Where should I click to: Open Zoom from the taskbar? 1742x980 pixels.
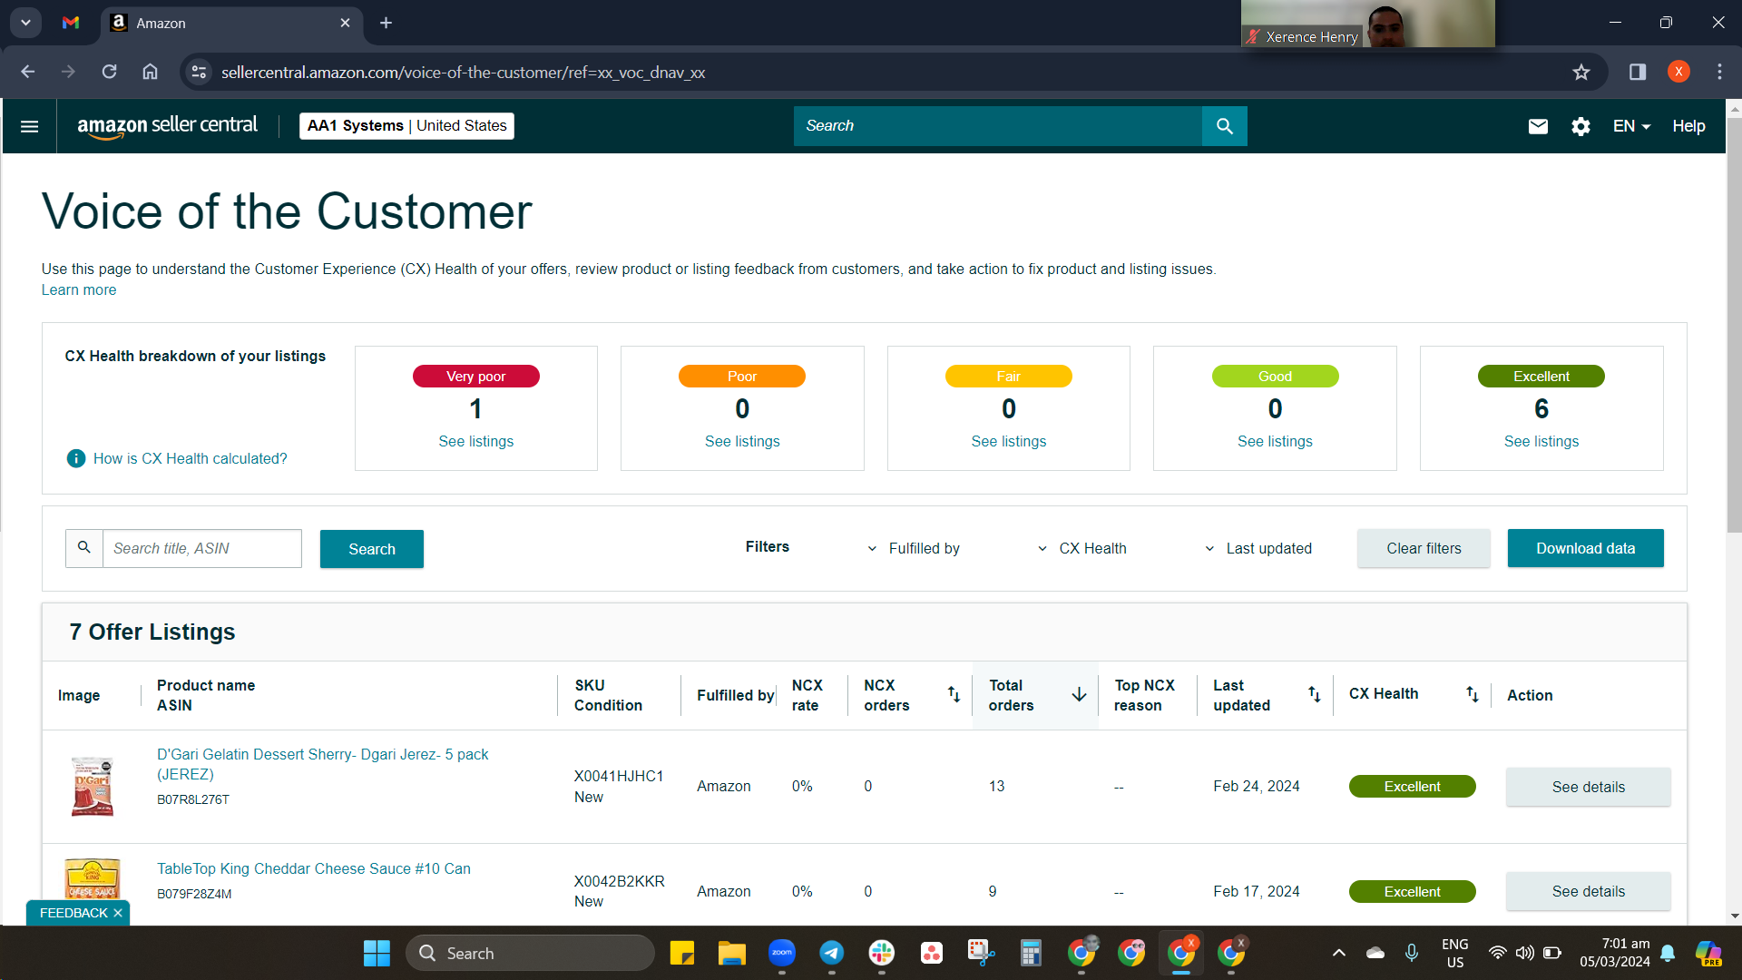[x=782, y=954]
